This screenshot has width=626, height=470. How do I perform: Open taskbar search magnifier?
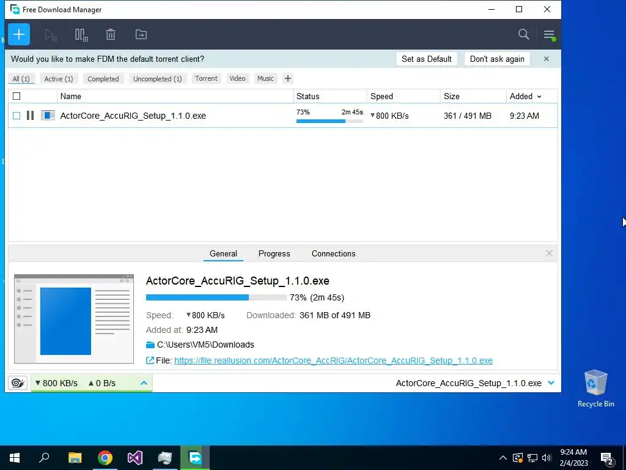coord(44,458)
